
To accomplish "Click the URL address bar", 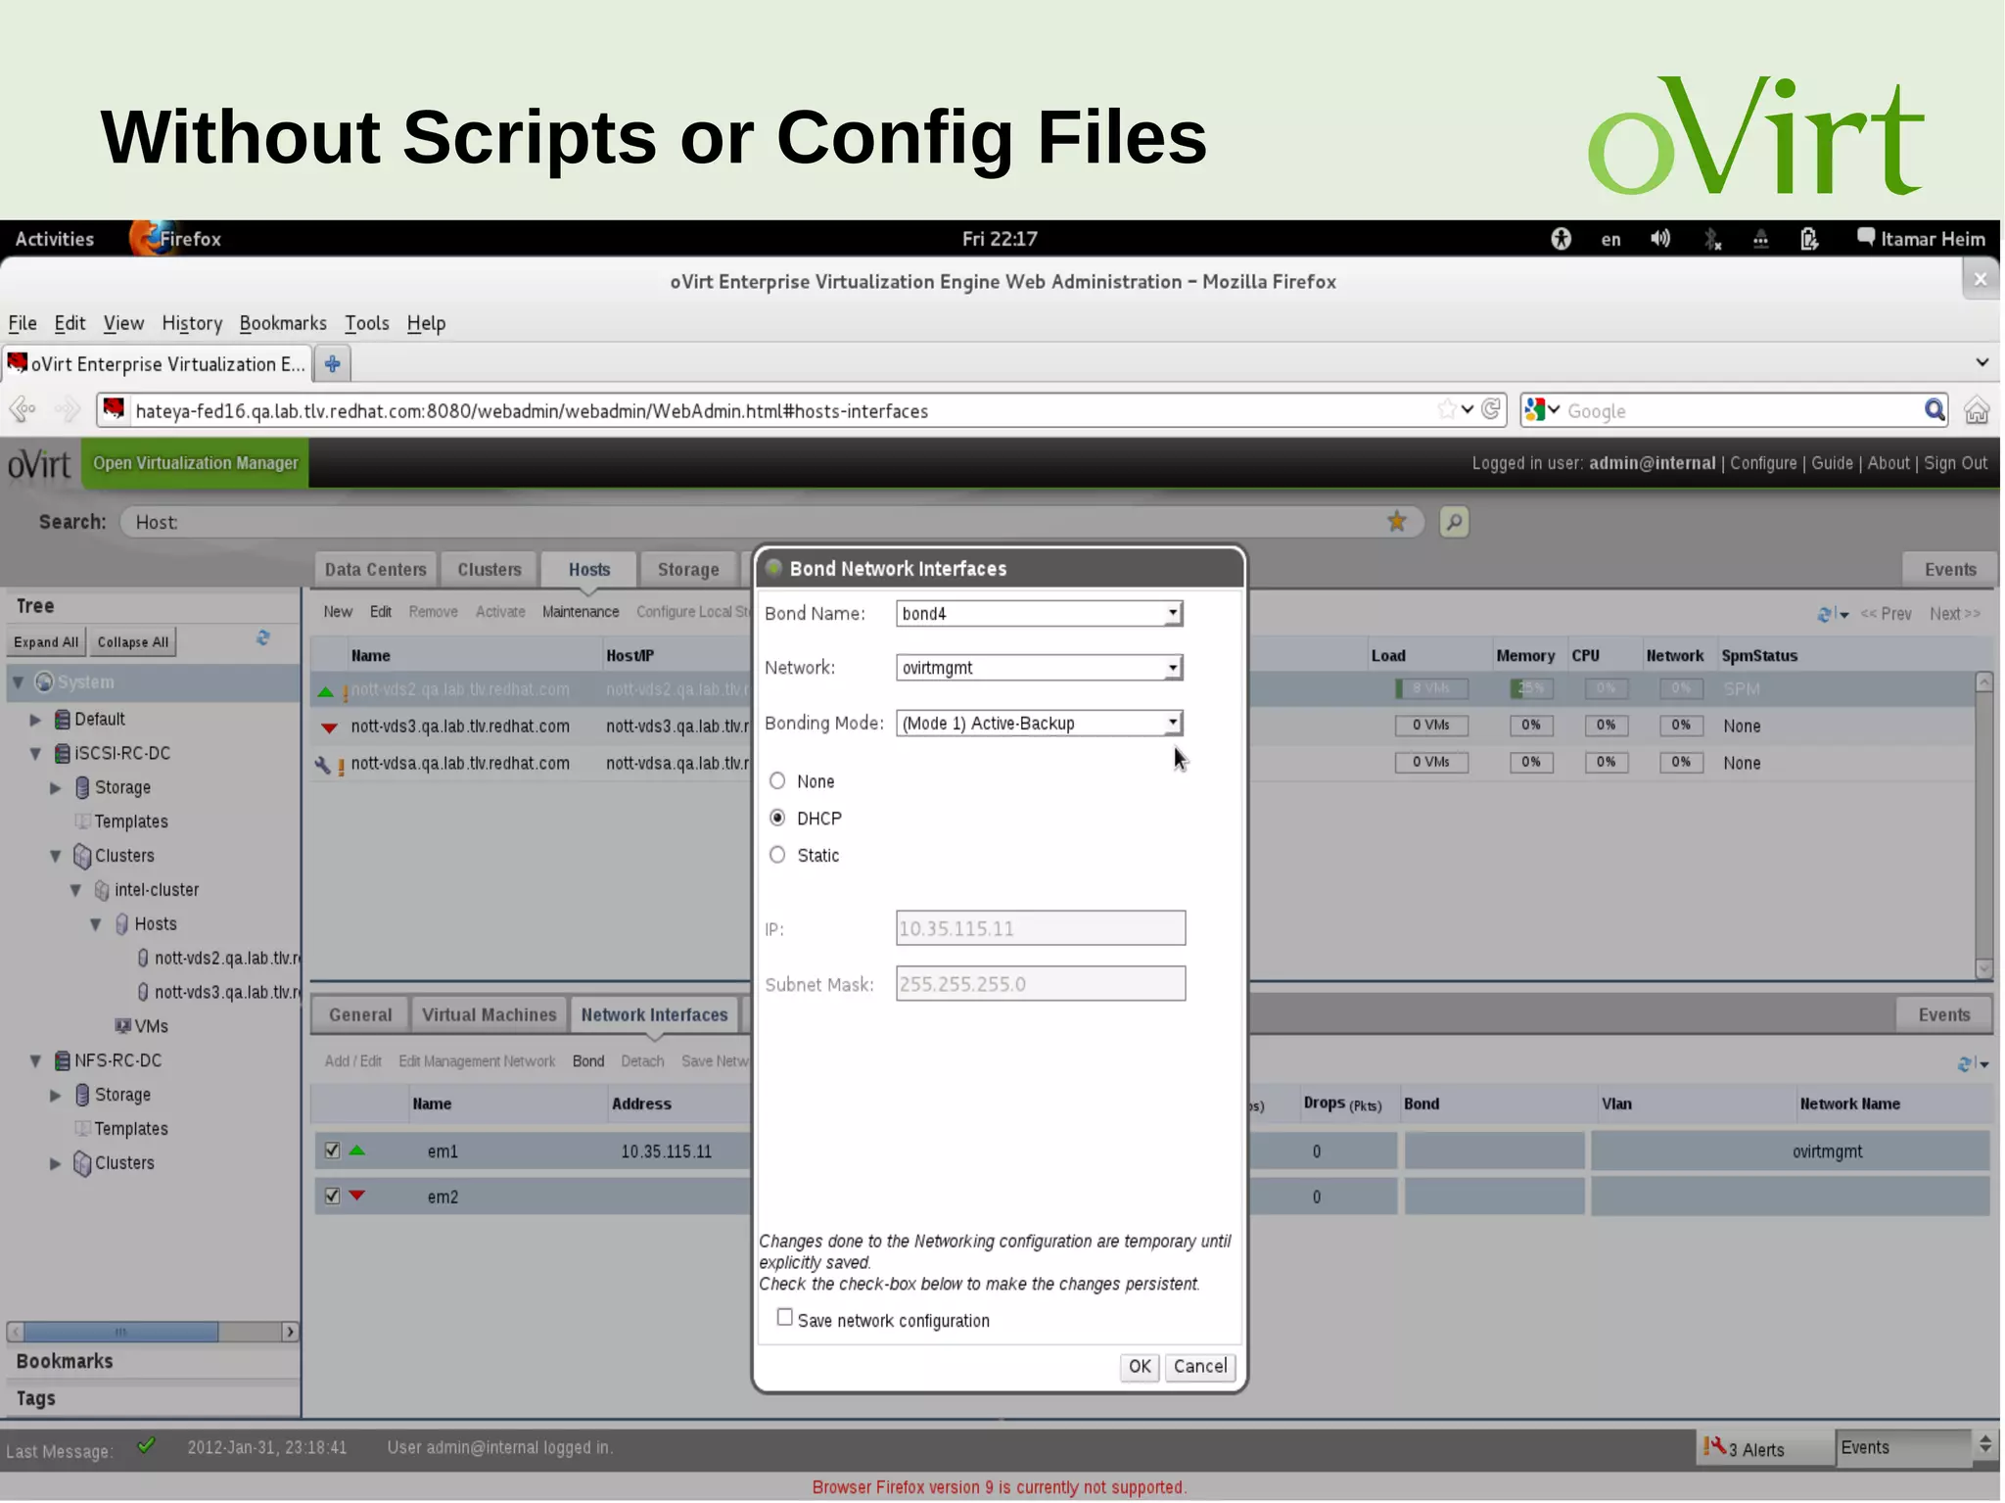I will 783,410.
